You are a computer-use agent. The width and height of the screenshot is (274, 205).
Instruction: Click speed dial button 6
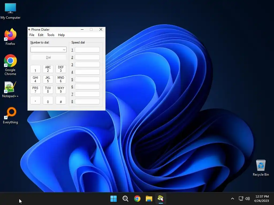(87, 87)
